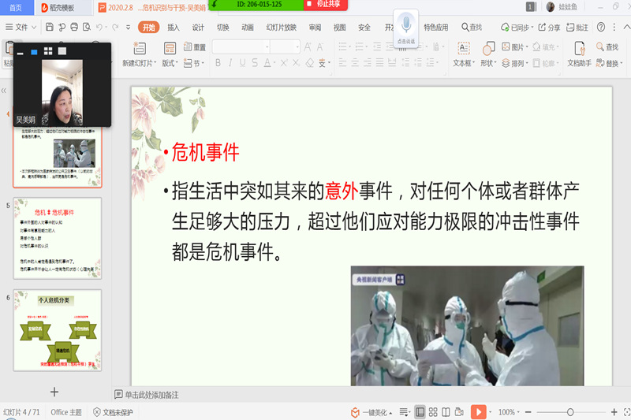The image size is (631, 420).
Task: Open the Shapes (形状) gallery
Action: point(488,54)
